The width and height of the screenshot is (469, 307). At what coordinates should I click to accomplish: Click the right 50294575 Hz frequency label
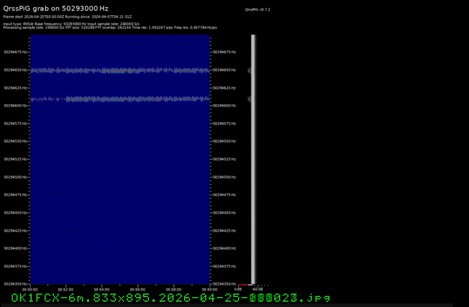click(224, 123)
